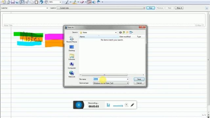
Task: Open Recent Places in Save As dialog
Action: pos(72,40)
